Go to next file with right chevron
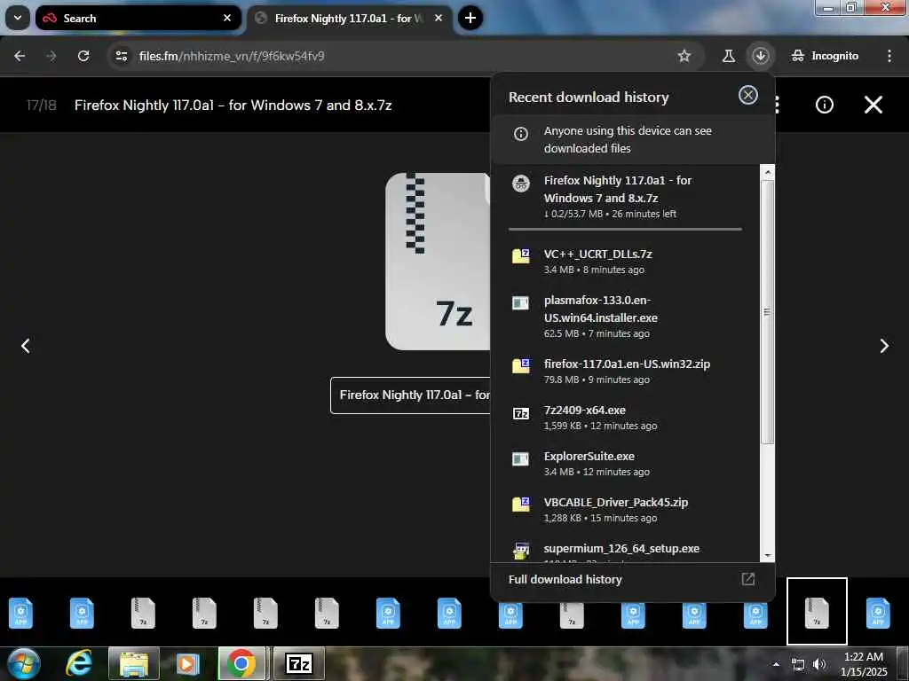Image resolution: width=909 pixels, height=681 pixels. click(884, 346)
